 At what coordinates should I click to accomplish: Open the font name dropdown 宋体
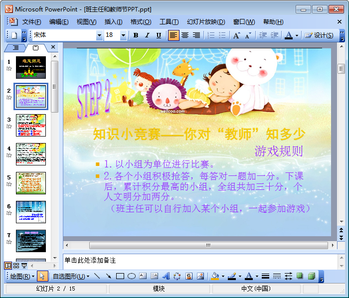pos(99,35)
